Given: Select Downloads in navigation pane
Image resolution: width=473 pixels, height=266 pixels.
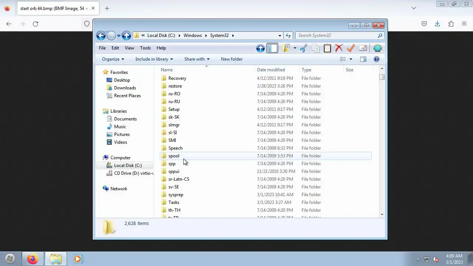Looking at the screenshot, I should [x=125, y=88].
